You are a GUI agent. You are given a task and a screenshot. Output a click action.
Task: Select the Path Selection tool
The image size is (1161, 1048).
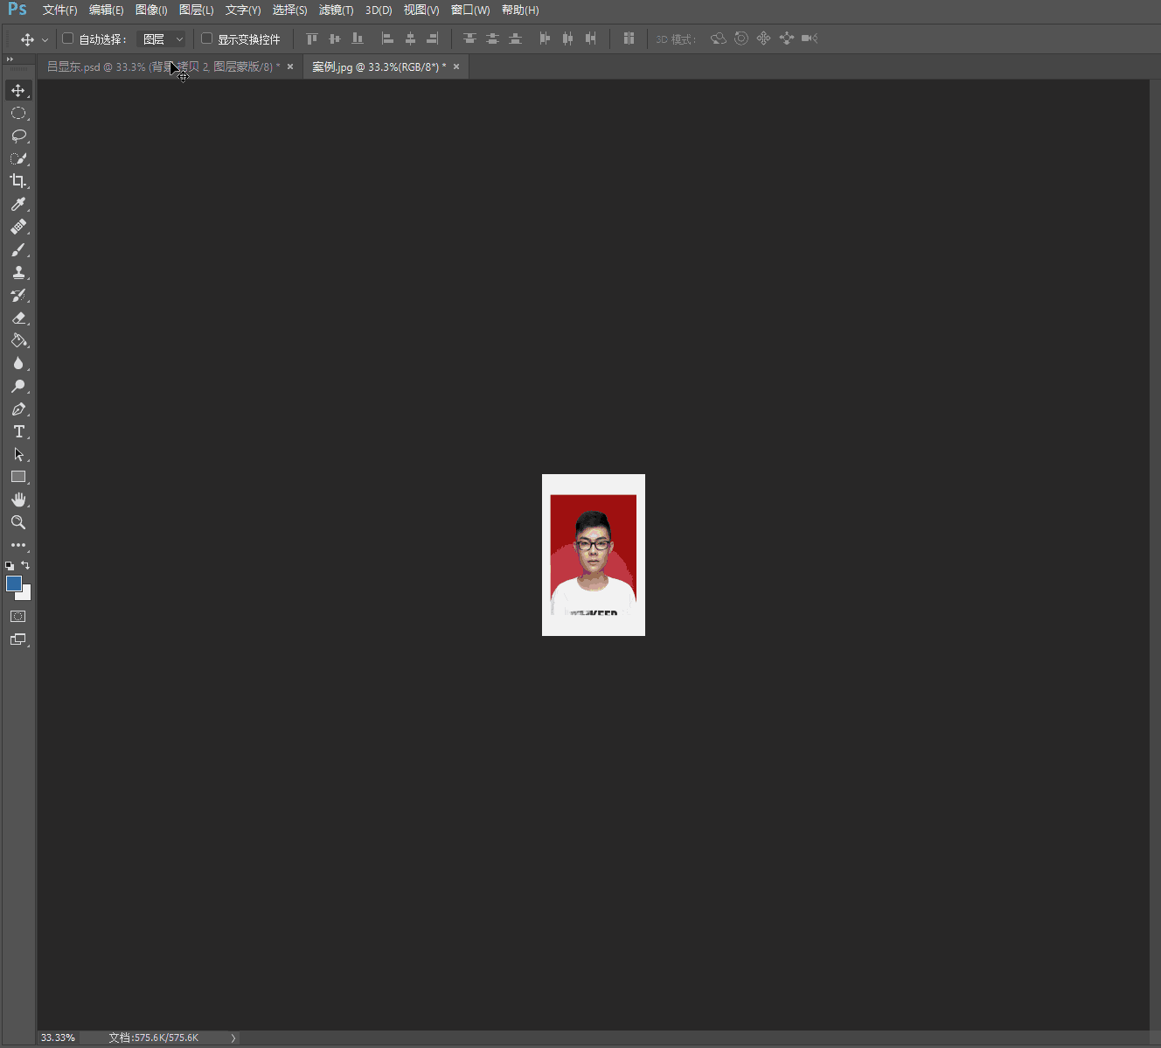click(18, 455)
